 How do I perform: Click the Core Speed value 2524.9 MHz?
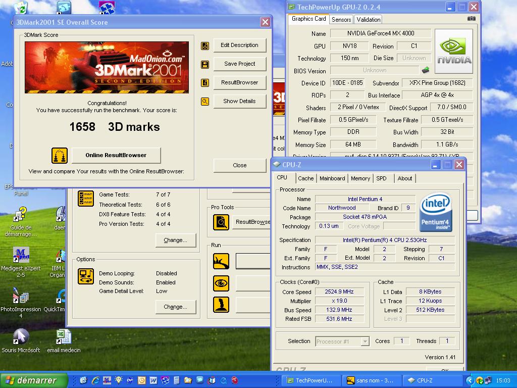pyautogui.click(x=339, y=292)
